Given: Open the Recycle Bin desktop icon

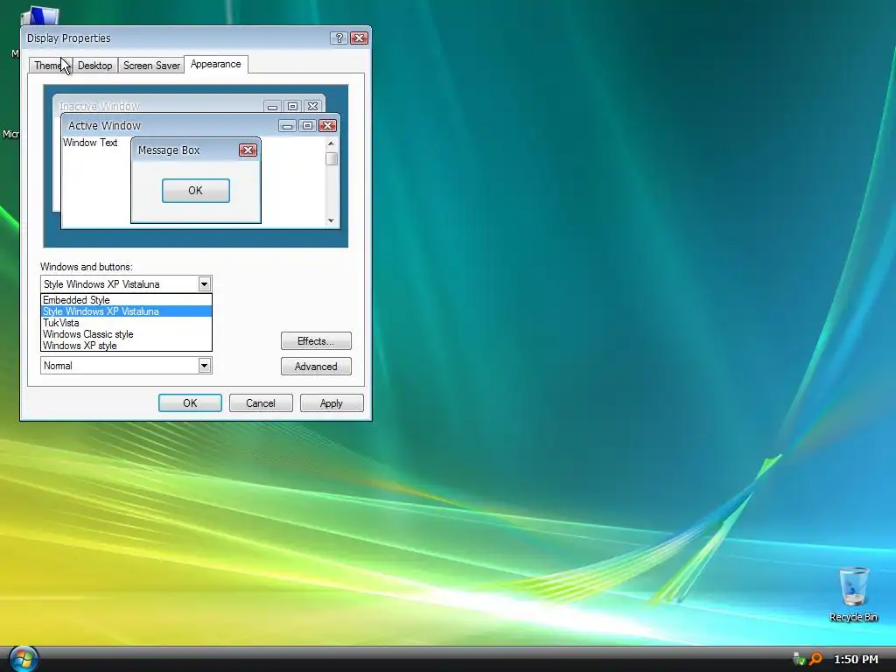Looking at the screenshot, I should point(853,594).
